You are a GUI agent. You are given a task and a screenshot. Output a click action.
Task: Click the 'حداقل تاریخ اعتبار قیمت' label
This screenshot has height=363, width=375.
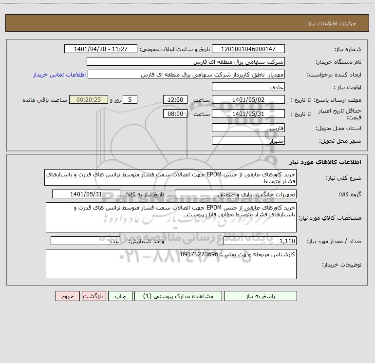(x=340, y=114)
